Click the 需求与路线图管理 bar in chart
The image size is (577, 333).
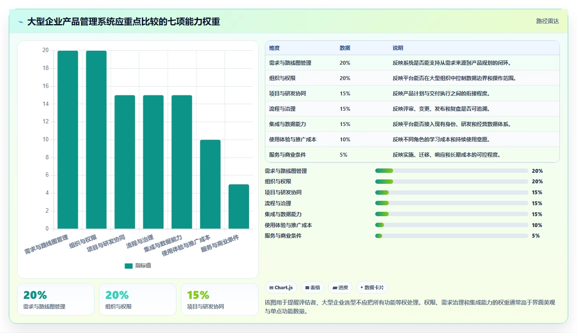pos(68,140)
